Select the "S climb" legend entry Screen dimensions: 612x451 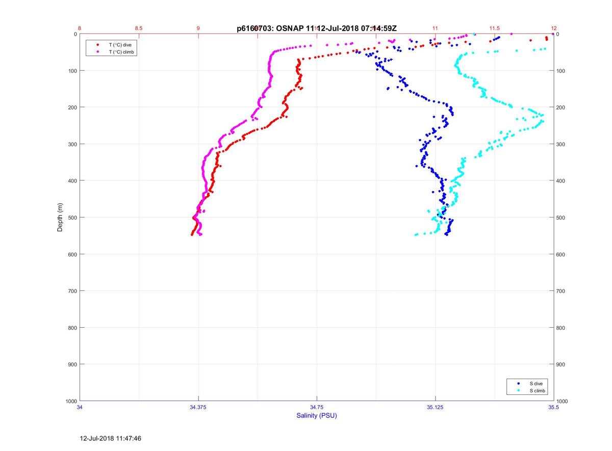[x=538, y=390]
